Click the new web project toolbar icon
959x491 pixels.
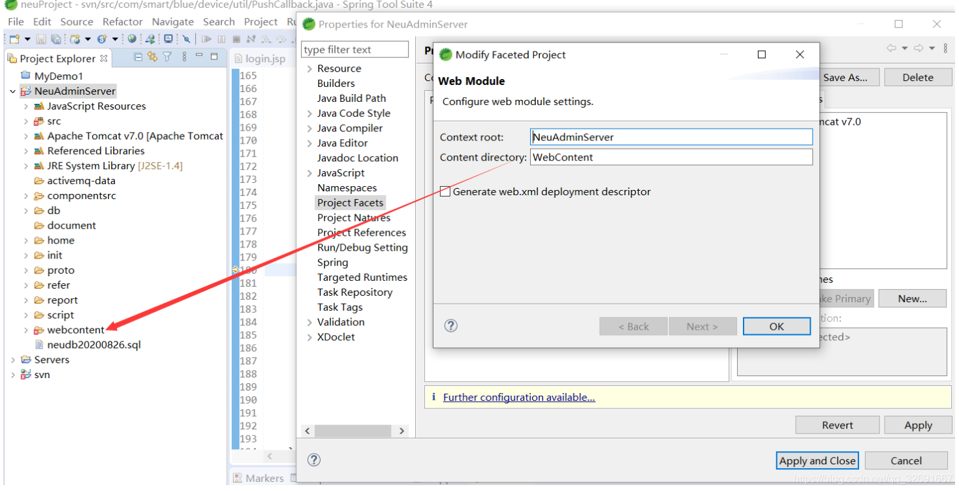point(74,39)
